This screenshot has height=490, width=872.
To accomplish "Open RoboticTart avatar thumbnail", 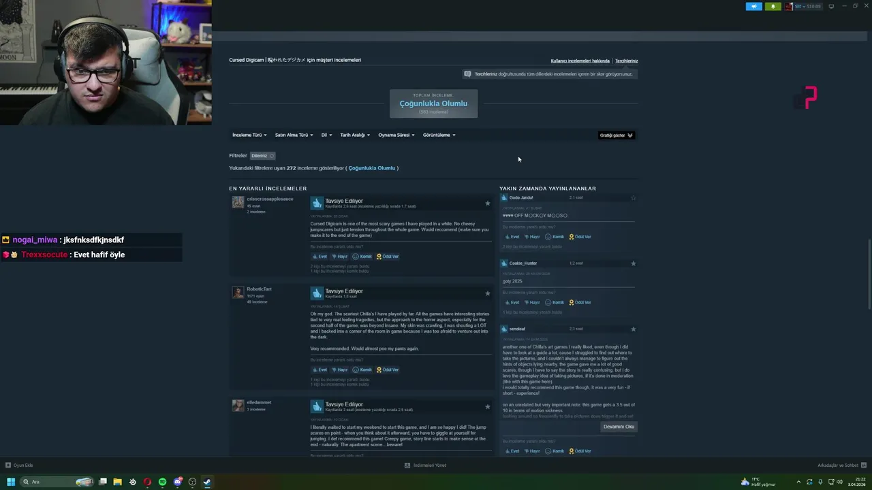I will click(x=238, y=293).
